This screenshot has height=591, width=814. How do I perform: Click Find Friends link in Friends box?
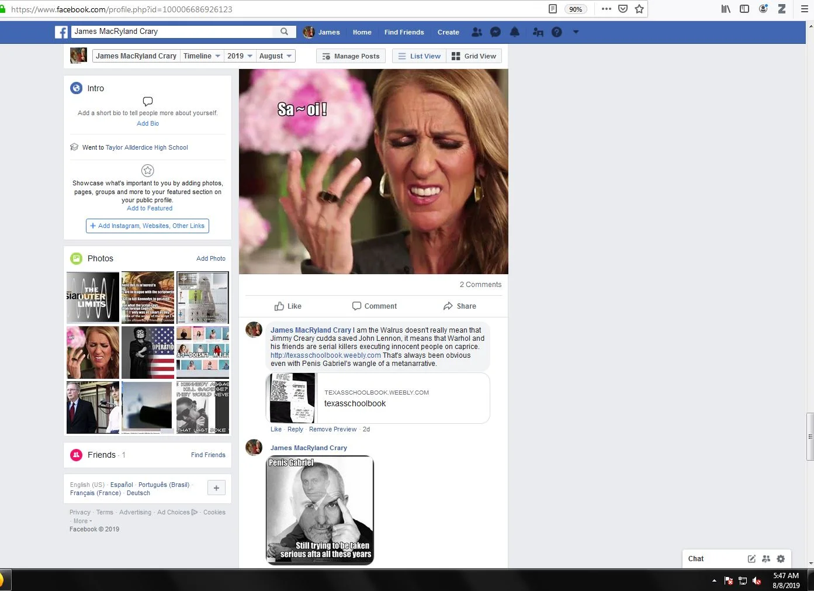[208, 455]
